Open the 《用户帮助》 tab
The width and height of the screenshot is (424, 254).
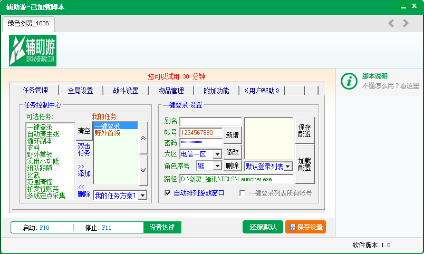click(x=262, y=91)
